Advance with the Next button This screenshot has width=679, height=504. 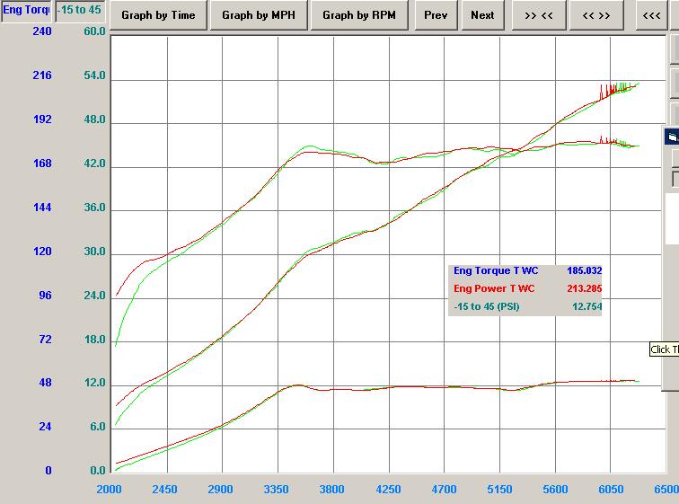(x=483, y=15)
